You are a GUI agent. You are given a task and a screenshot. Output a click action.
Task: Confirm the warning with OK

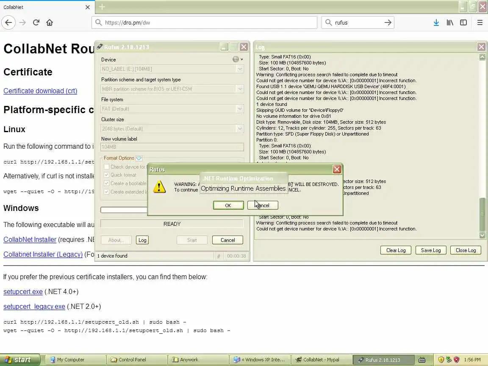point(228,205)
